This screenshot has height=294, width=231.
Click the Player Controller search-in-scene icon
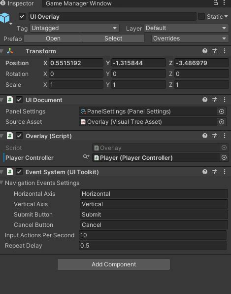pos(86,156)
